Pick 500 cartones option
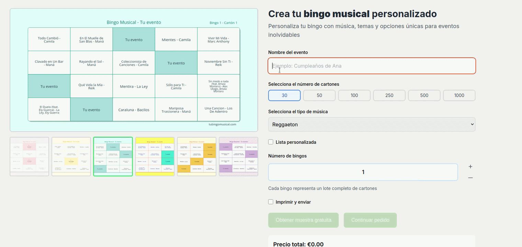The width and height of the screenshot is (522, 247). coord(424,95)
